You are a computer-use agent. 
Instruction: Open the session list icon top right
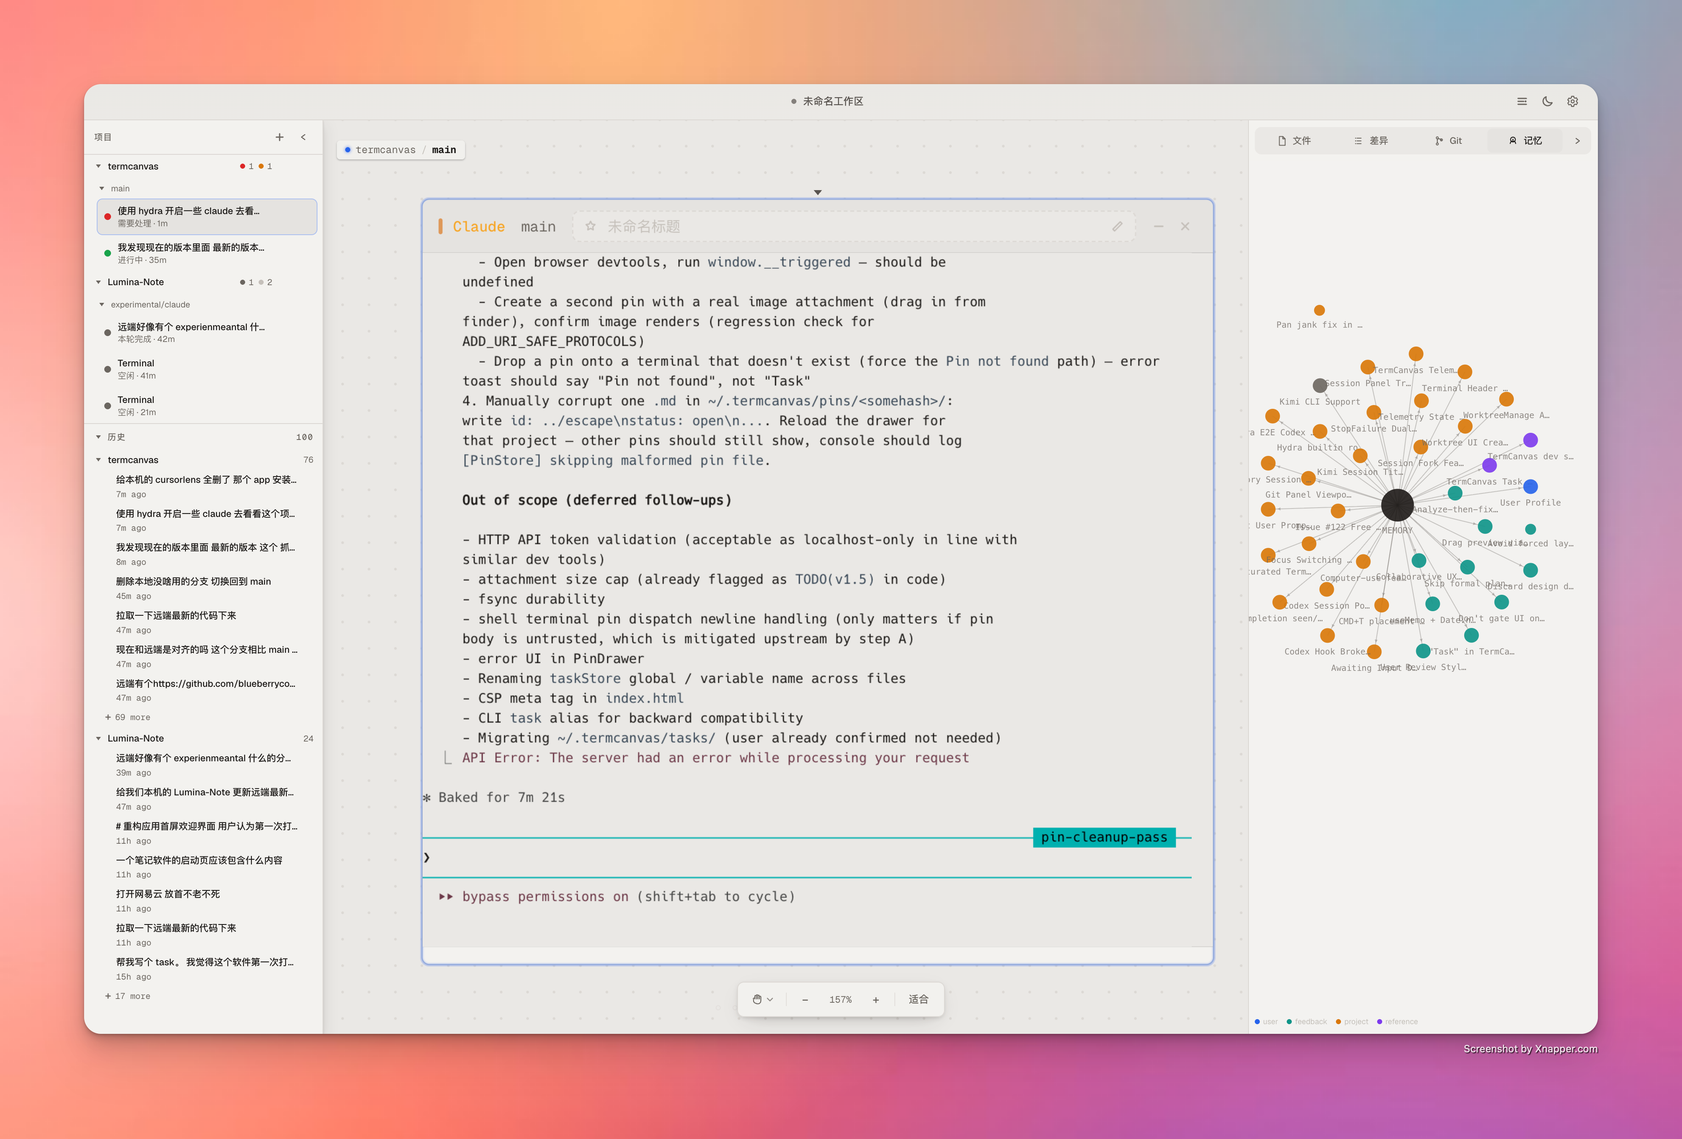(x=1522, y=101)
